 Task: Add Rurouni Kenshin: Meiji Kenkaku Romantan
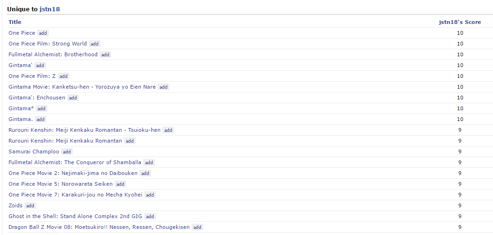point(130,141)
